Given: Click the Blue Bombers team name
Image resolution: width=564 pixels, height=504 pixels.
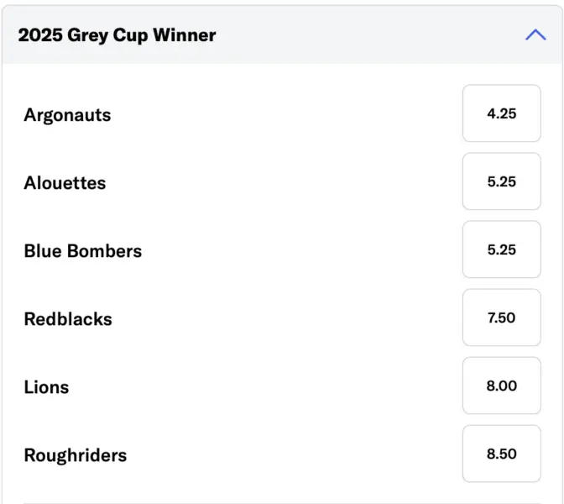Looking at the screenshot, I should [82, 251].
